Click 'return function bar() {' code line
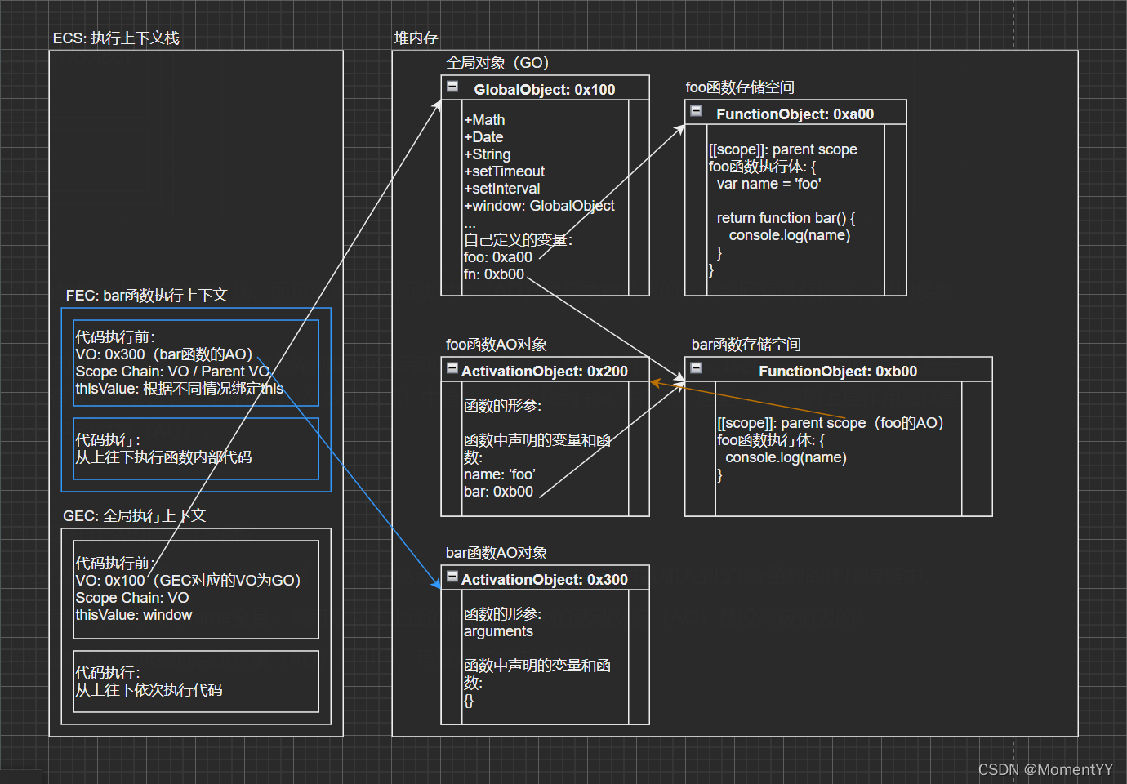 coord(786,218)
